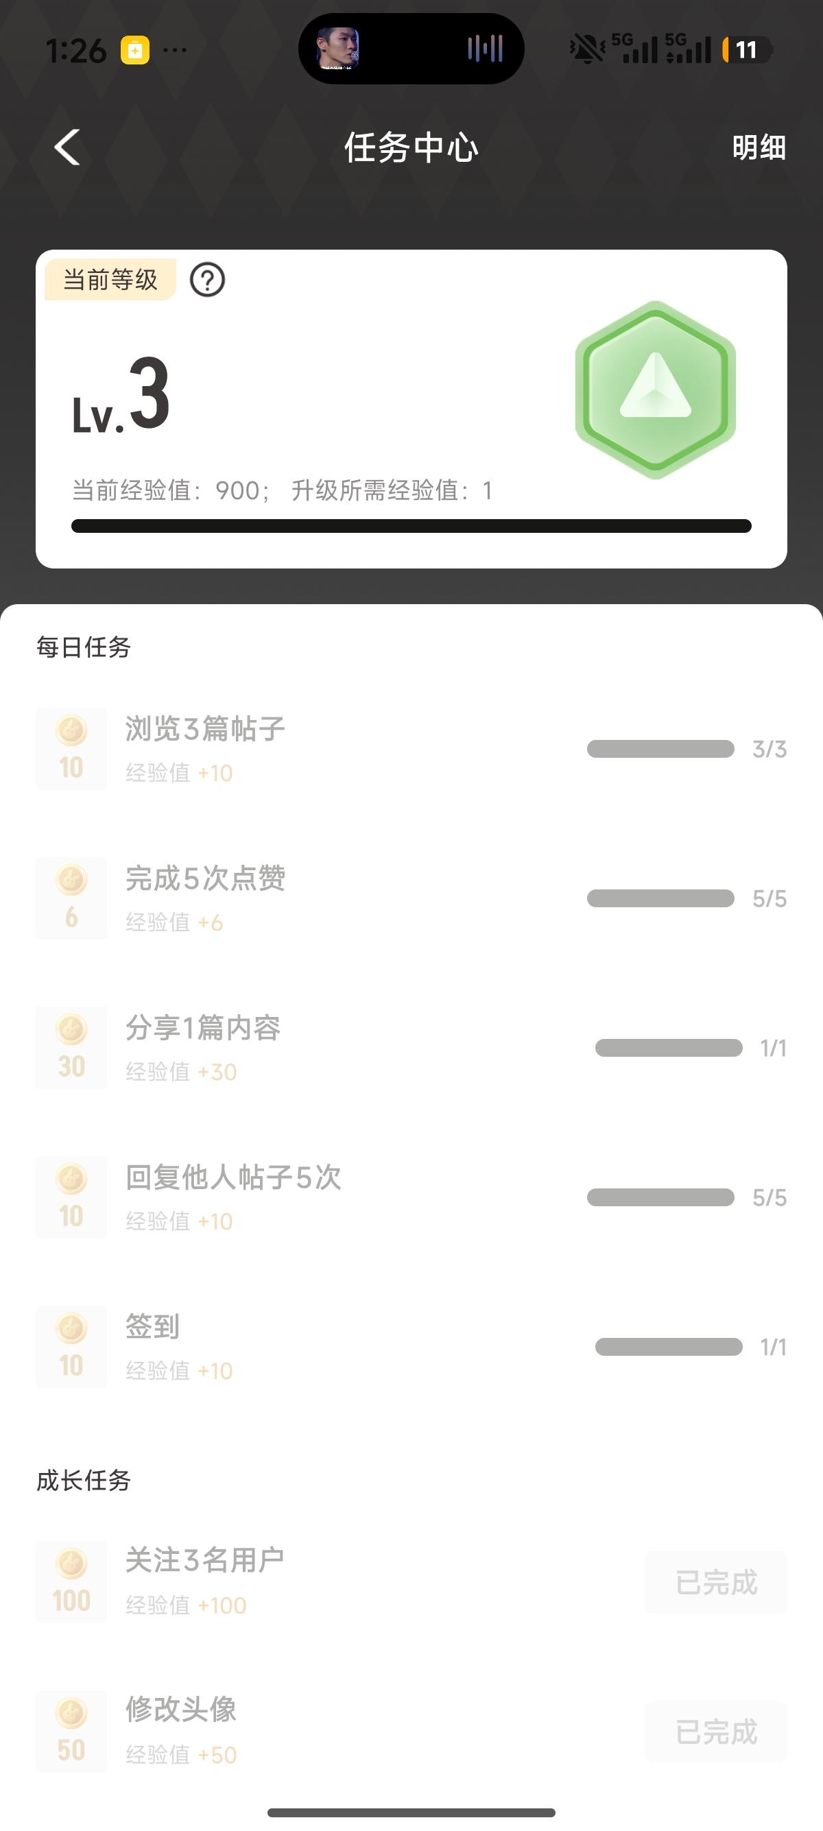Tap the coin icon for 回复他人帖子5次

(x=71, y=1197)
